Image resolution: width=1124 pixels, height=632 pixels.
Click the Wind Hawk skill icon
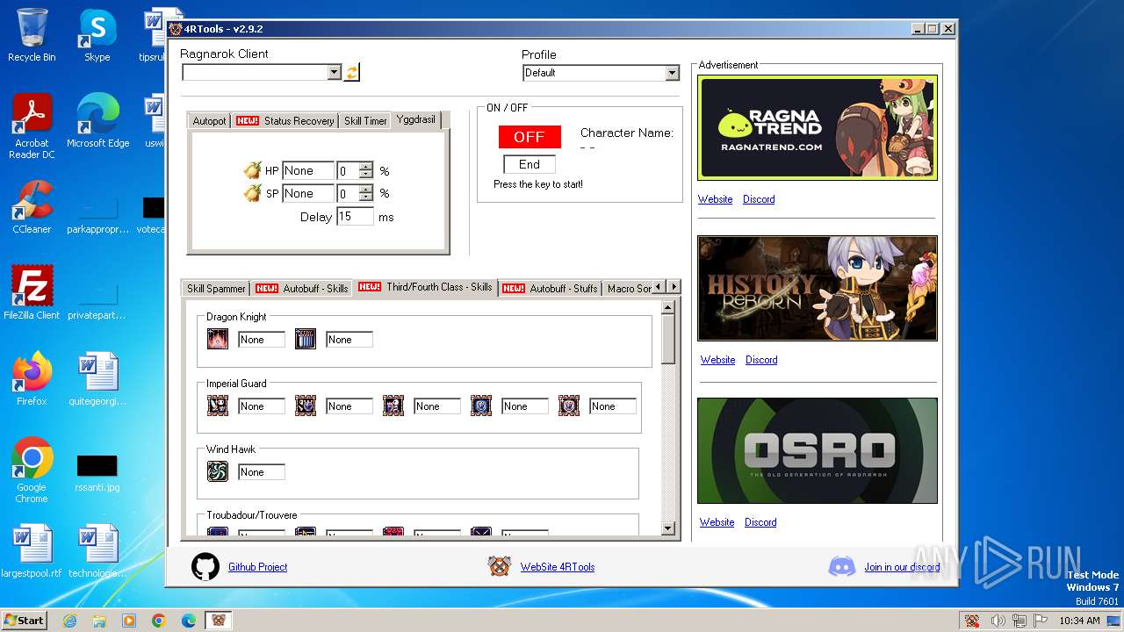(x=218, y=471)
